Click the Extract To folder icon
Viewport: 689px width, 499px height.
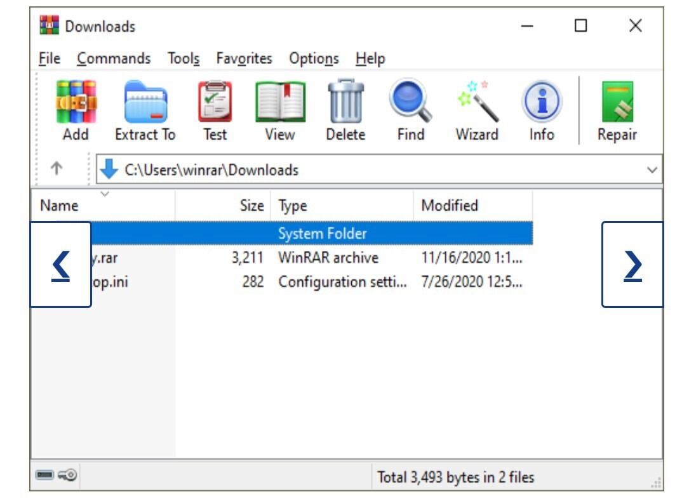145,102
